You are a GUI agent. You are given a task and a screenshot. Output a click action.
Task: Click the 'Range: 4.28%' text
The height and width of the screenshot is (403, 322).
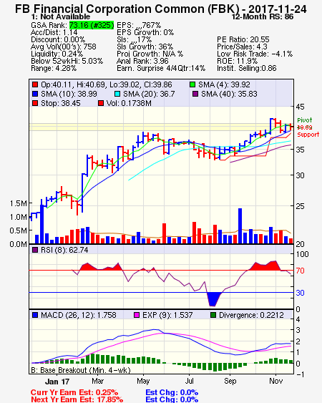[x=54, y=69]
